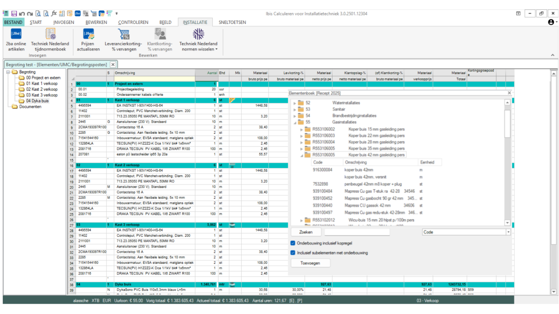
Task: Click the Save icon in quick access toolbar
Action: (x=13, y=13)
